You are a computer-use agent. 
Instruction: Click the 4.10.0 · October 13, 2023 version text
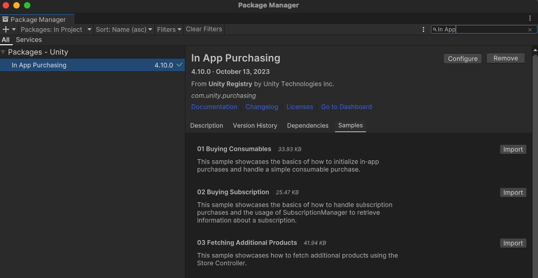[x=230, y=72]
